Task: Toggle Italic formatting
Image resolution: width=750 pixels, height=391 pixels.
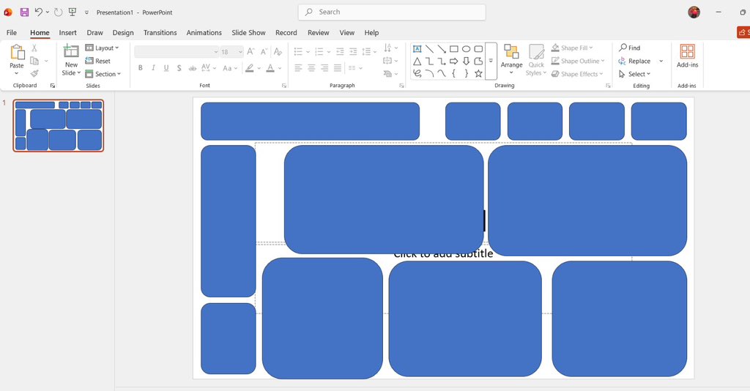Action: pyautogui.click(x=153, y=68)
